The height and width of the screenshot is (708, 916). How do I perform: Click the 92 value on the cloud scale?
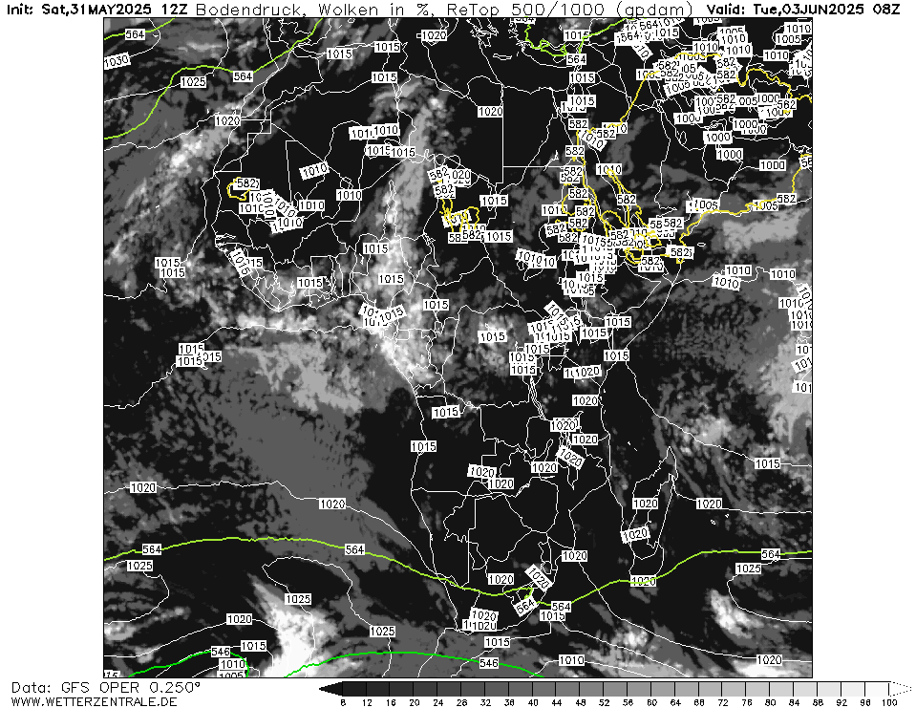pos(841,702)
